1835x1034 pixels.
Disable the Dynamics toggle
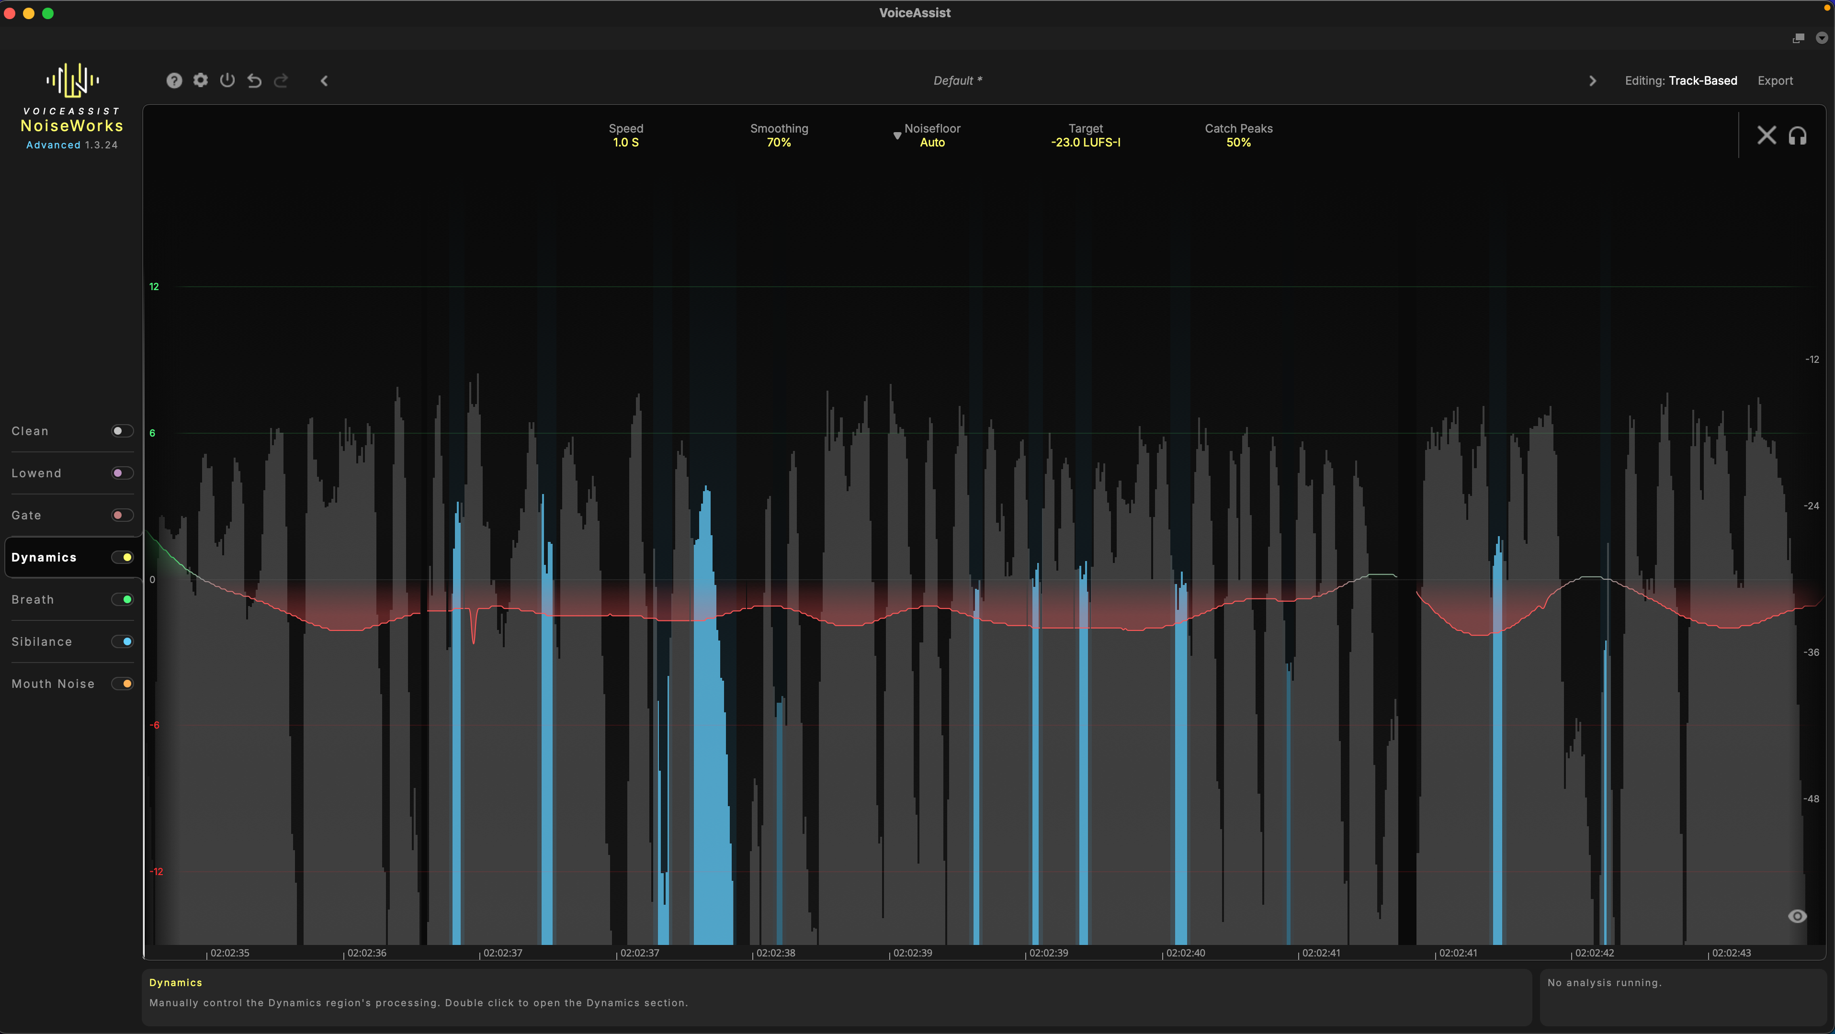pyautogui.click(x=122, y=557)
